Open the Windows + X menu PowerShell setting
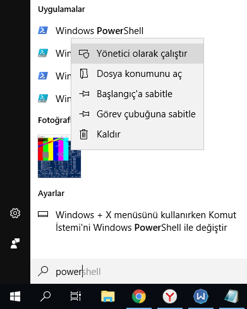247x309 pixels. pos(139,221)
